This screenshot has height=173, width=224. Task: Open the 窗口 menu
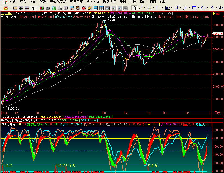coord(153,2)
